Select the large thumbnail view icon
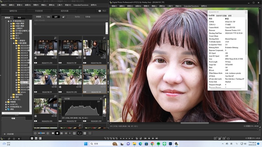 (x=53, y=133)
